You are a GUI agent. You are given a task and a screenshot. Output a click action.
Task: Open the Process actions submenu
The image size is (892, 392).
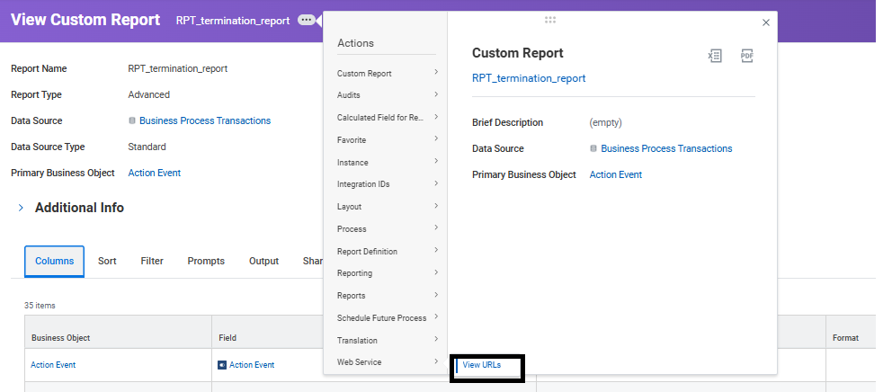point(387,228)
